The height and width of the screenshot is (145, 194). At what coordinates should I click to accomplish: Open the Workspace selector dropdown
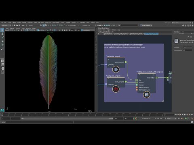pyautogui.click(x=181, y=23)
